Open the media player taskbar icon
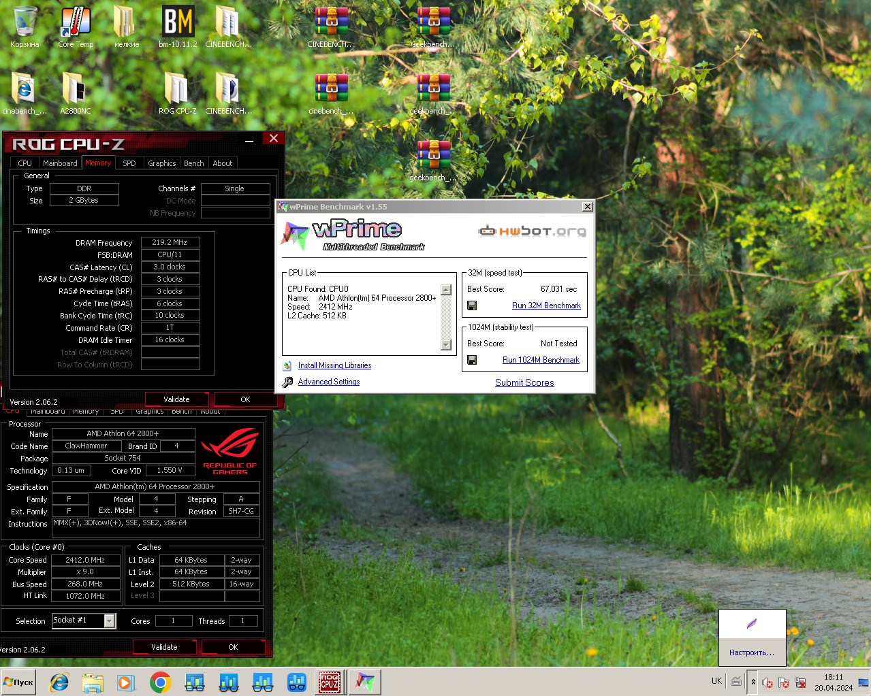Image resolution: width=871 pixels, height=696 pixels. point(126,682)
